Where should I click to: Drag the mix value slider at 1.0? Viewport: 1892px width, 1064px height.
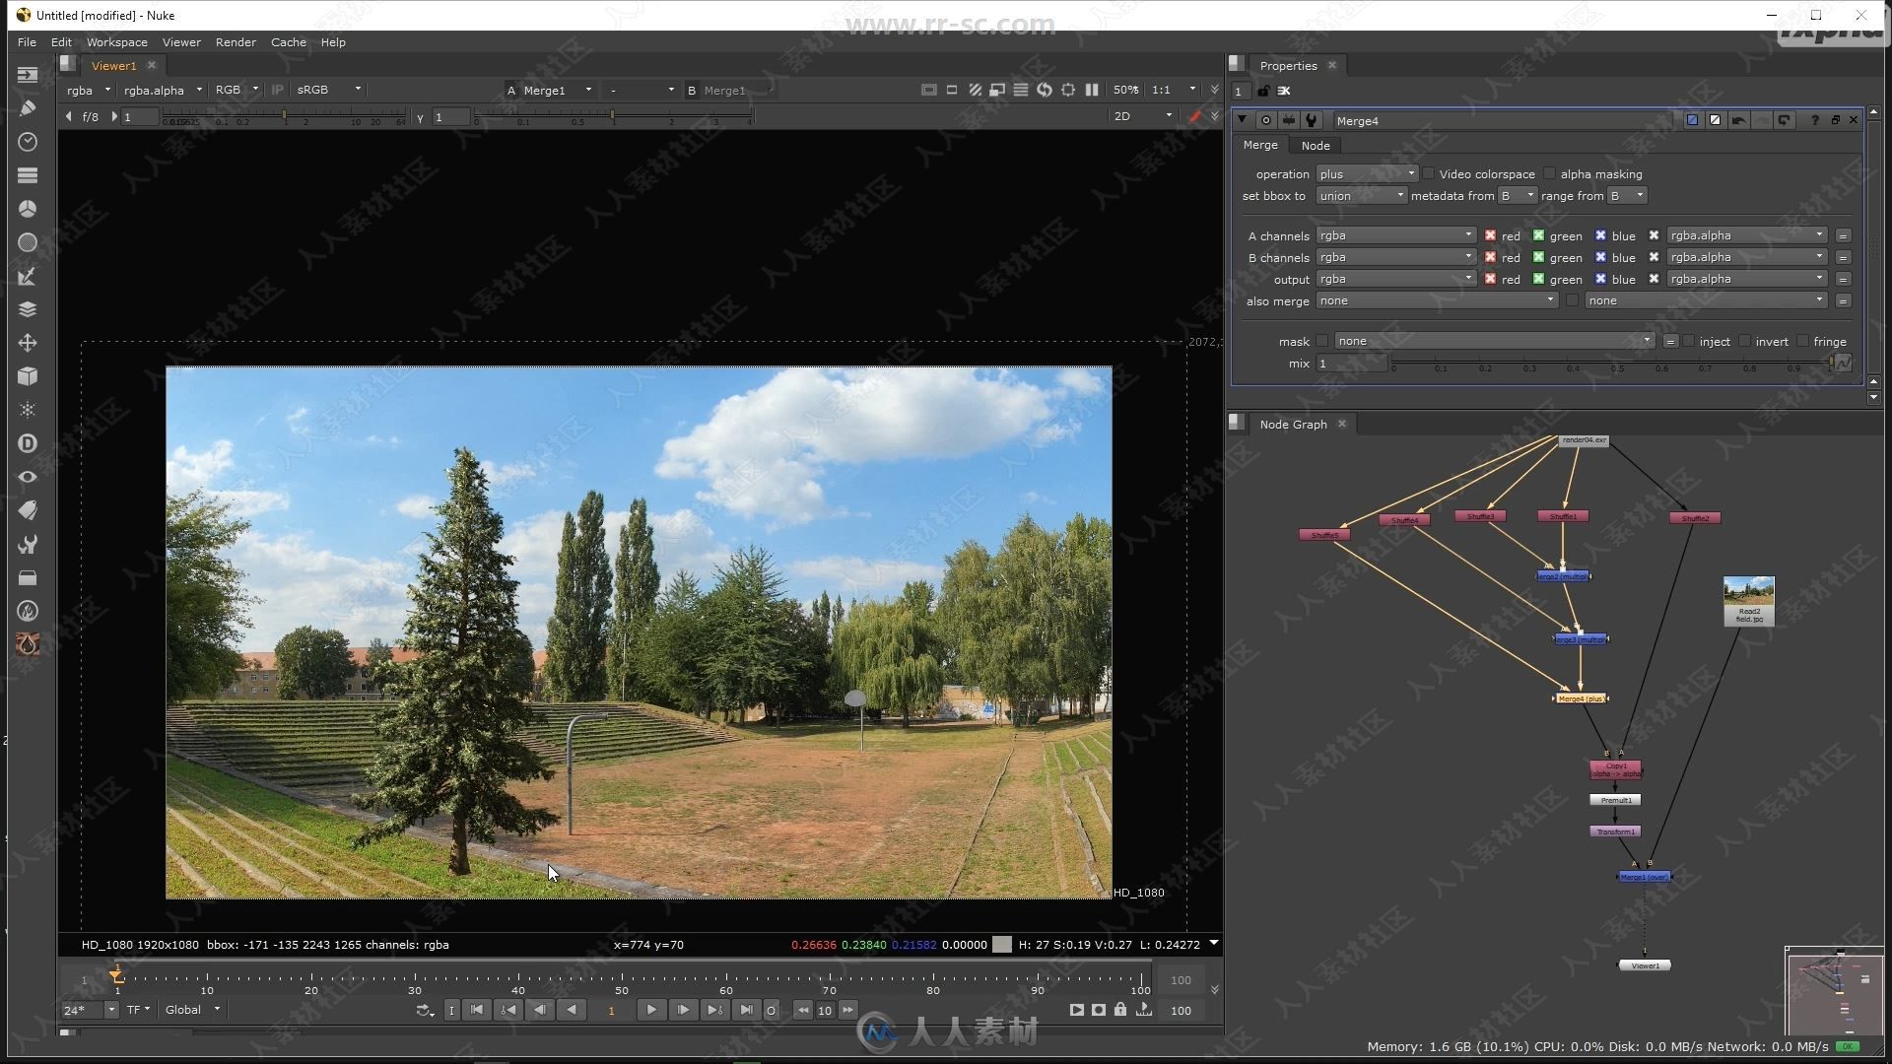[x=1828, y=364]
